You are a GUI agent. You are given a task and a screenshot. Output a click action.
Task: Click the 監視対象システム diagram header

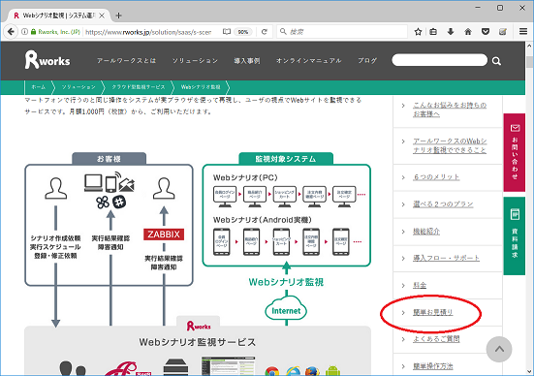click(x=286, y=159)
